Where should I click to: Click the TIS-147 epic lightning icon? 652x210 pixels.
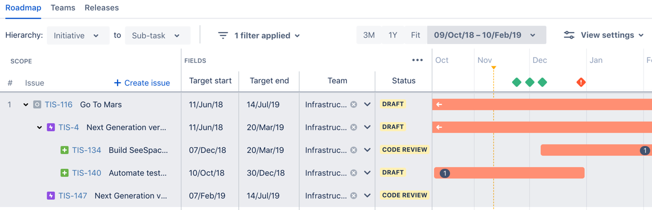51,195
